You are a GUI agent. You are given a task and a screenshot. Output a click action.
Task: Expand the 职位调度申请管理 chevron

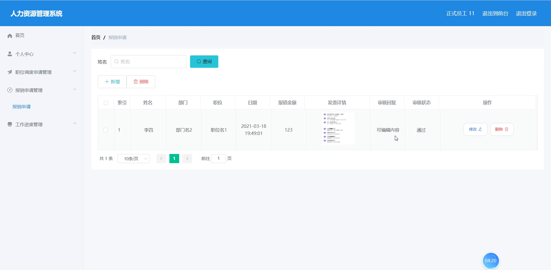point(75,71)
